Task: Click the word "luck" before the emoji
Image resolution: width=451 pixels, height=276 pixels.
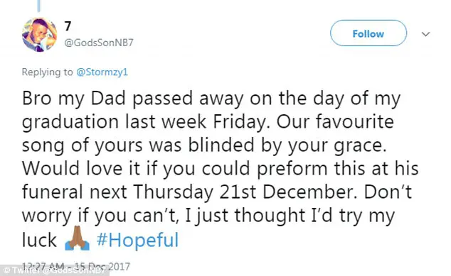Action: (x=39, y=240)
